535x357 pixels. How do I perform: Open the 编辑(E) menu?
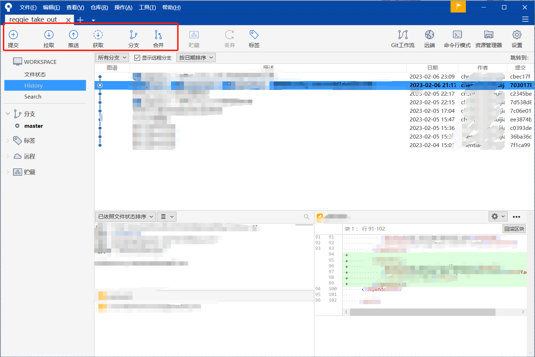coord(51,7)
